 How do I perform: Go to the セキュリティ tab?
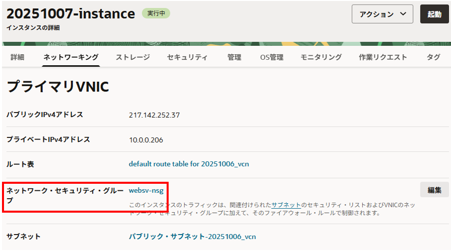tap(187, 57)
